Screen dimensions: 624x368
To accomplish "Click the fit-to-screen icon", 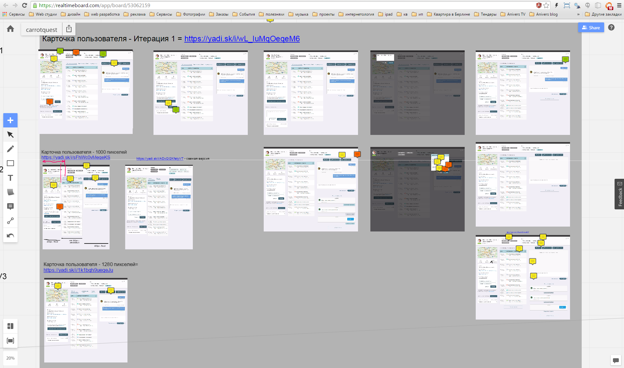I will coord(10,341).
